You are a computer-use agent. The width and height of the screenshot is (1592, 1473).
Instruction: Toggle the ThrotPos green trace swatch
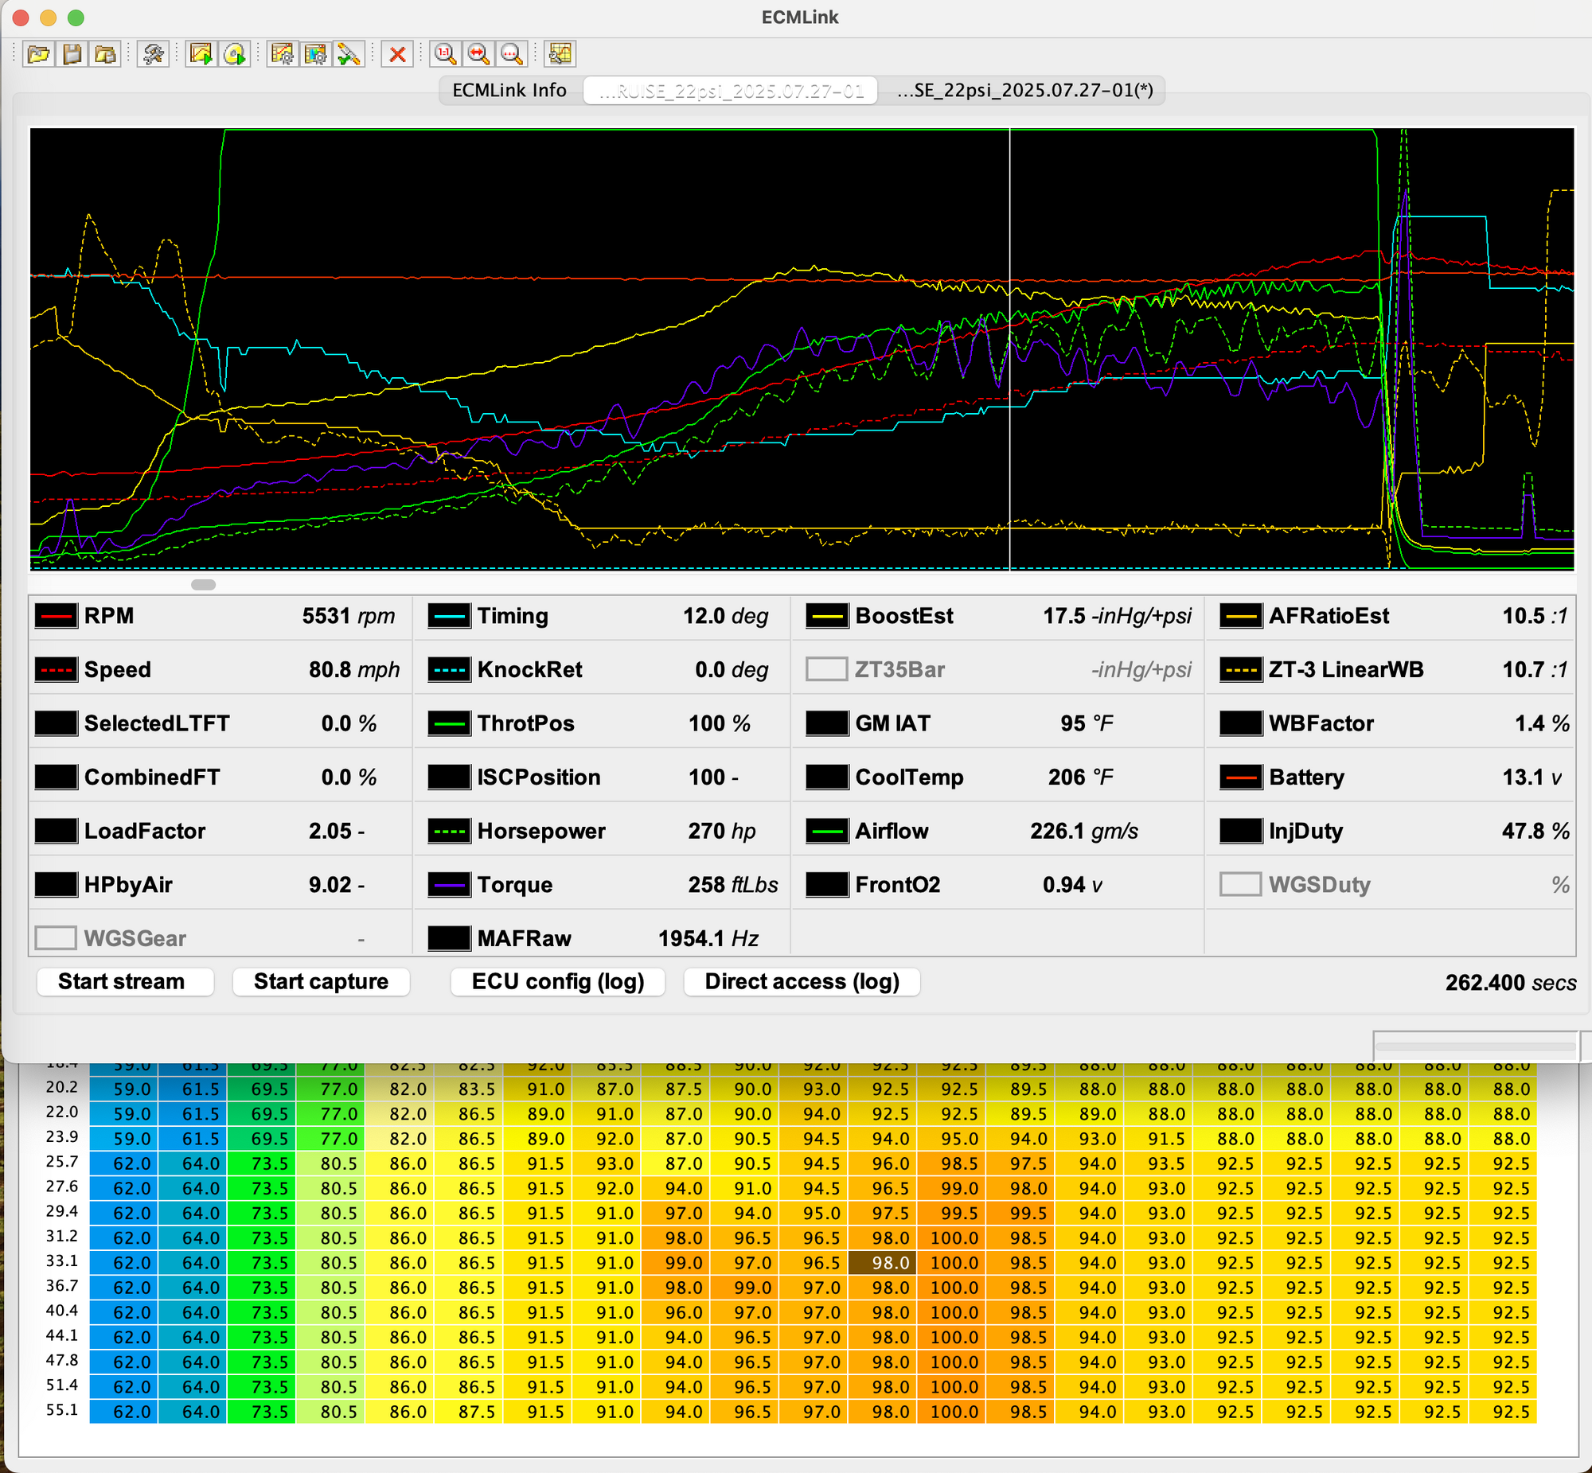(x=449, y=723)
